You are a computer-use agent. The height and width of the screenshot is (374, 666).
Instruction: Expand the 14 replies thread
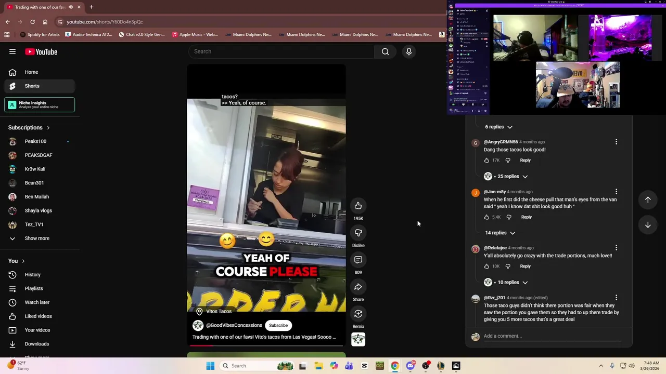[500, 233]
